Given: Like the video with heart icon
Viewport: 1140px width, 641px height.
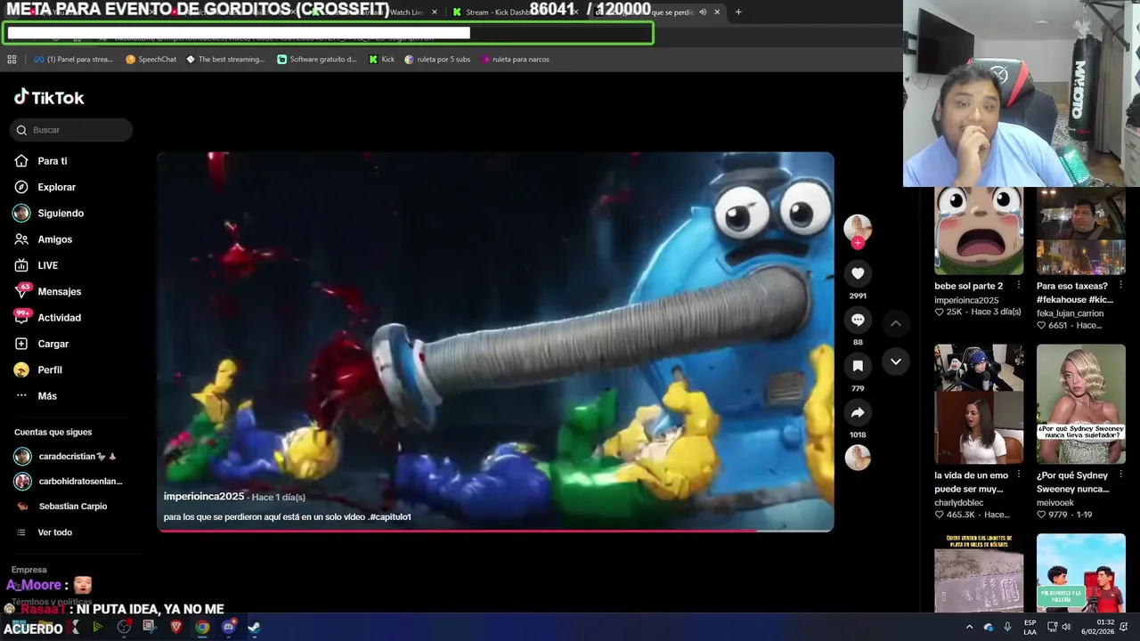Looking at the screenshot, I should tap(858, 273).
